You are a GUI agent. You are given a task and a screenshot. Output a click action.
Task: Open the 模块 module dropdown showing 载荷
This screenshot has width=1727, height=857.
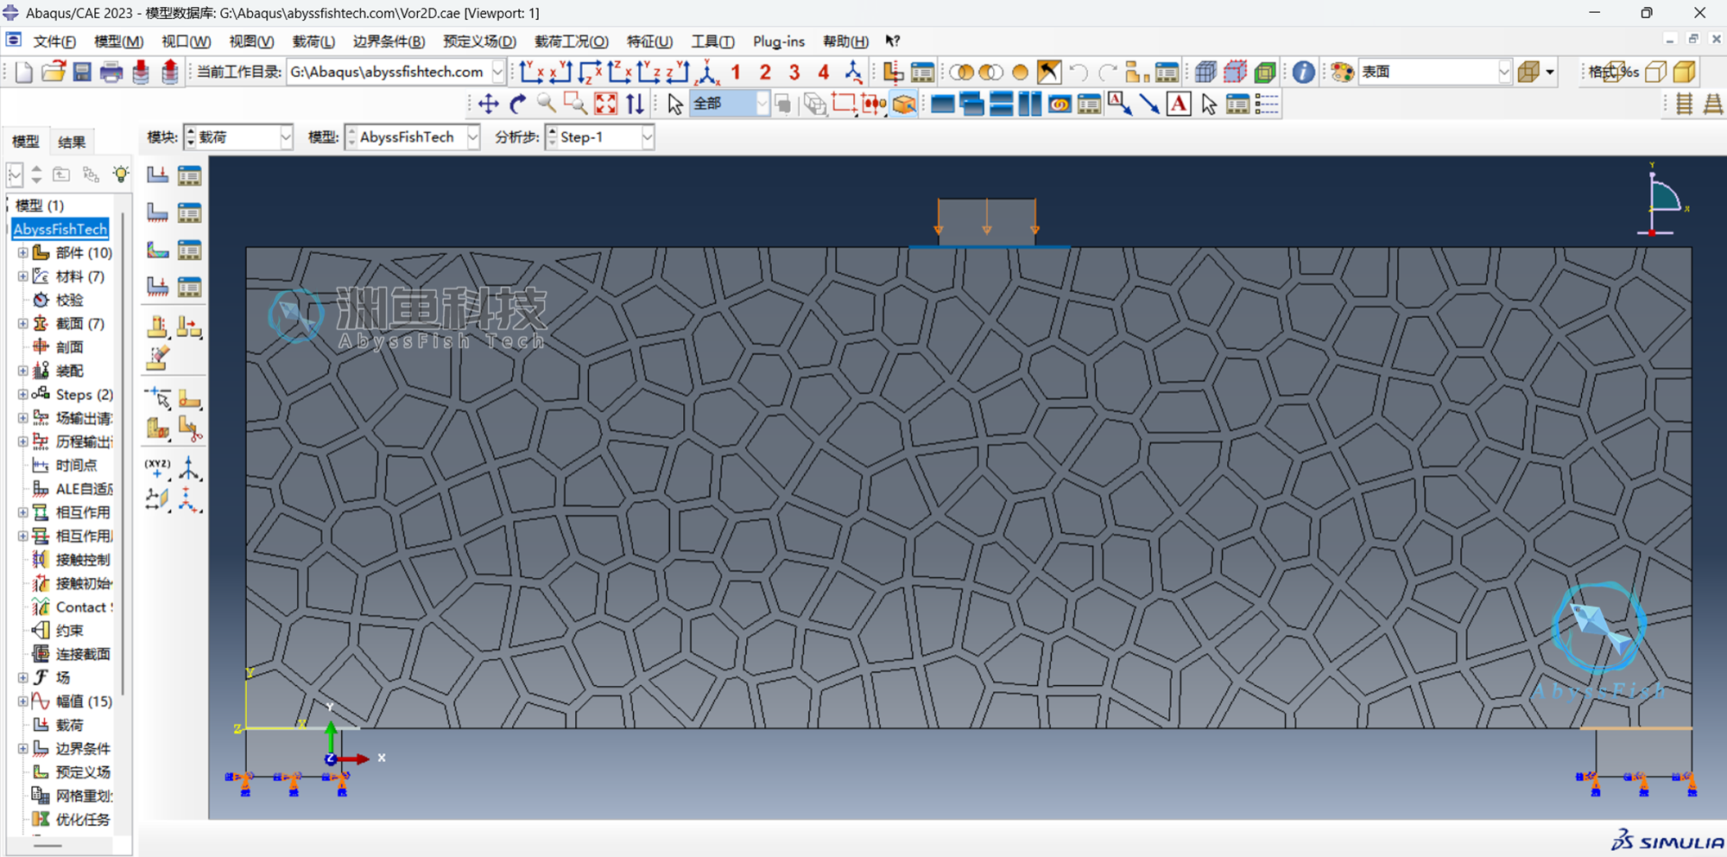[239, 137]
